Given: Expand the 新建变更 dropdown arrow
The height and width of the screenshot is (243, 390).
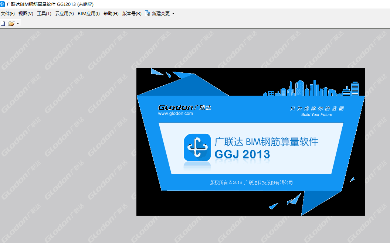Looking at the screenshot, I should [173, 14].
